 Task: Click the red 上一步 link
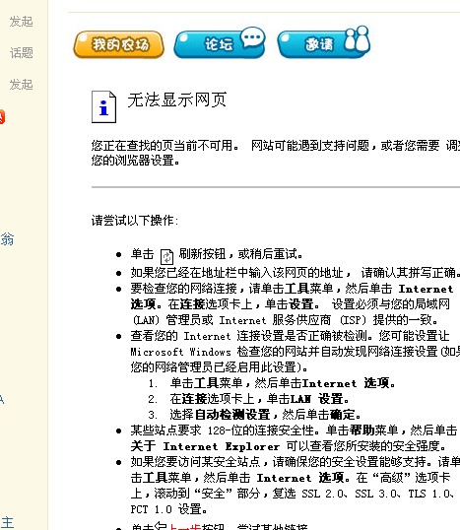pyautogui.click(x=185, y=527)
